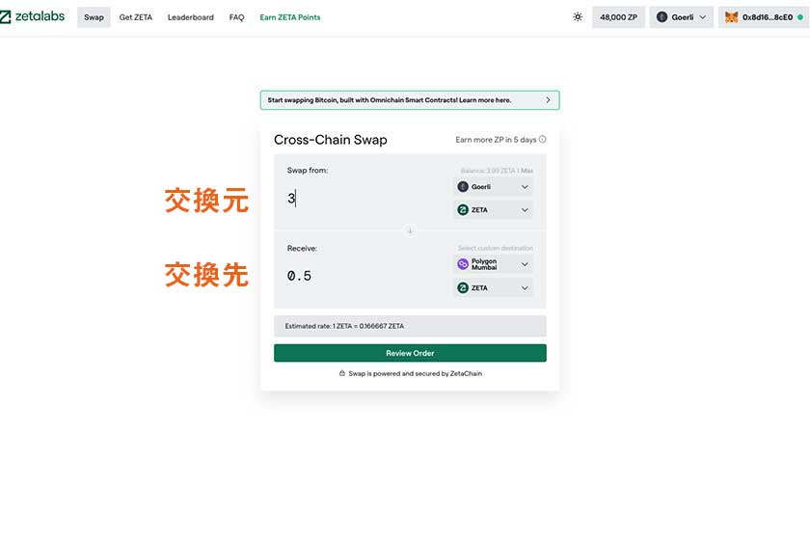Click the chevron arrow on the Bitcoin banner
Screen dimensions: 810x540
tap(548, 100)
